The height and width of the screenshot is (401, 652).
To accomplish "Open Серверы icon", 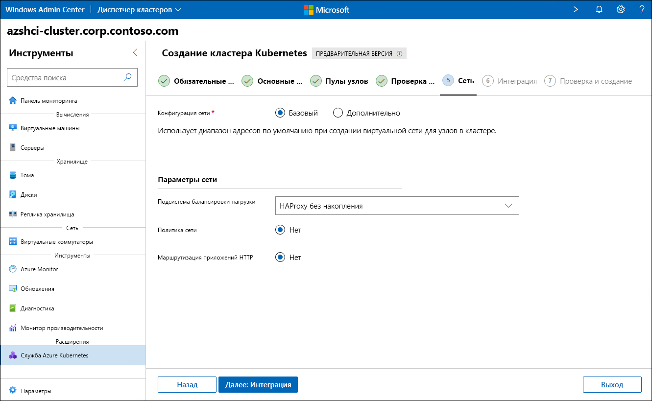I will pos(13,147).
